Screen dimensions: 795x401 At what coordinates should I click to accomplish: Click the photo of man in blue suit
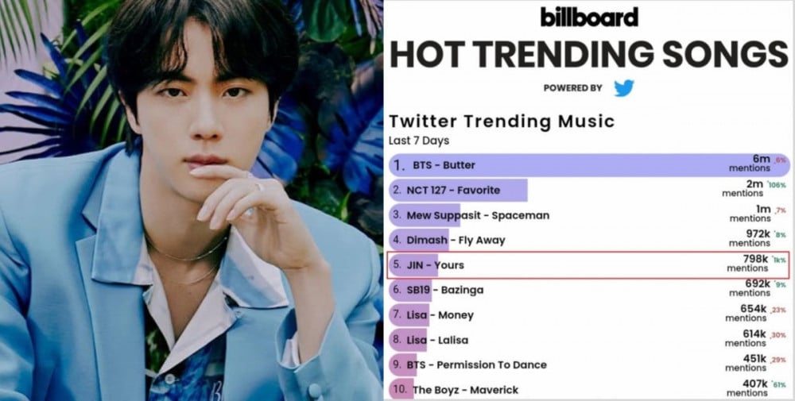[191, 200]
